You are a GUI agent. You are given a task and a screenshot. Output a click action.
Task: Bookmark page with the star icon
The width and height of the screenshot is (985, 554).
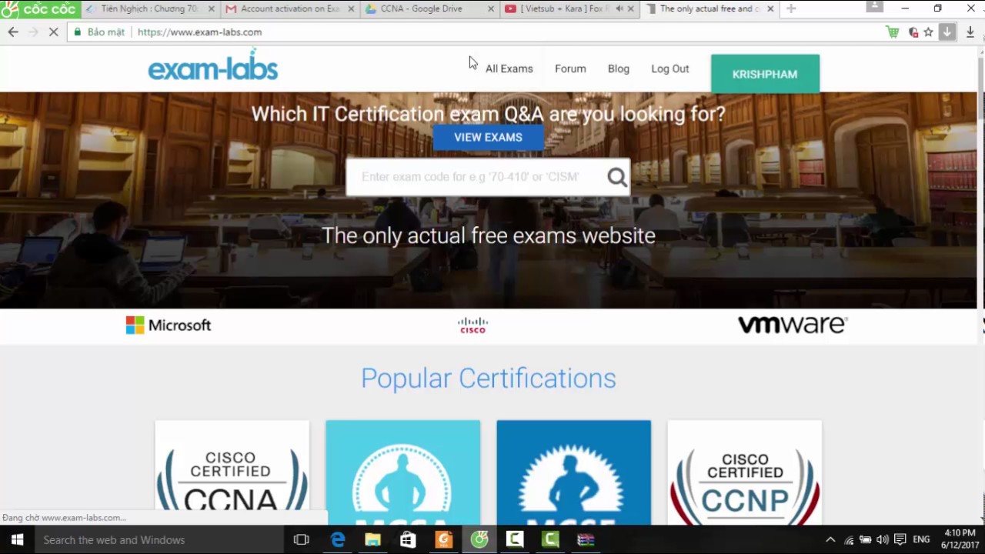pos(928,32)
